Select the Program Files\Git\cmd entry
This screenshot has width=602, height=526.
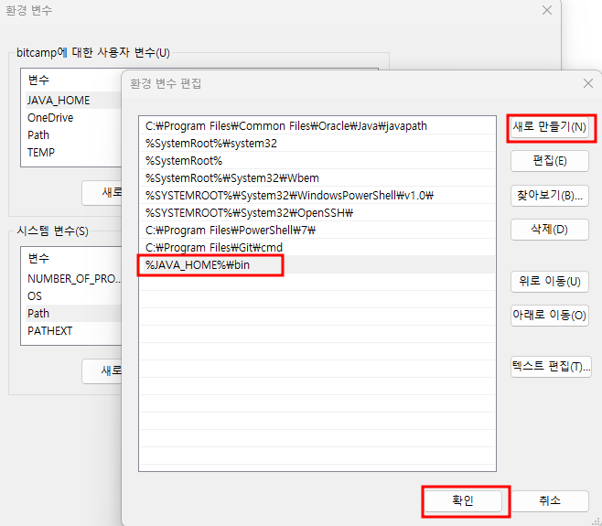[x=317, y=247]
